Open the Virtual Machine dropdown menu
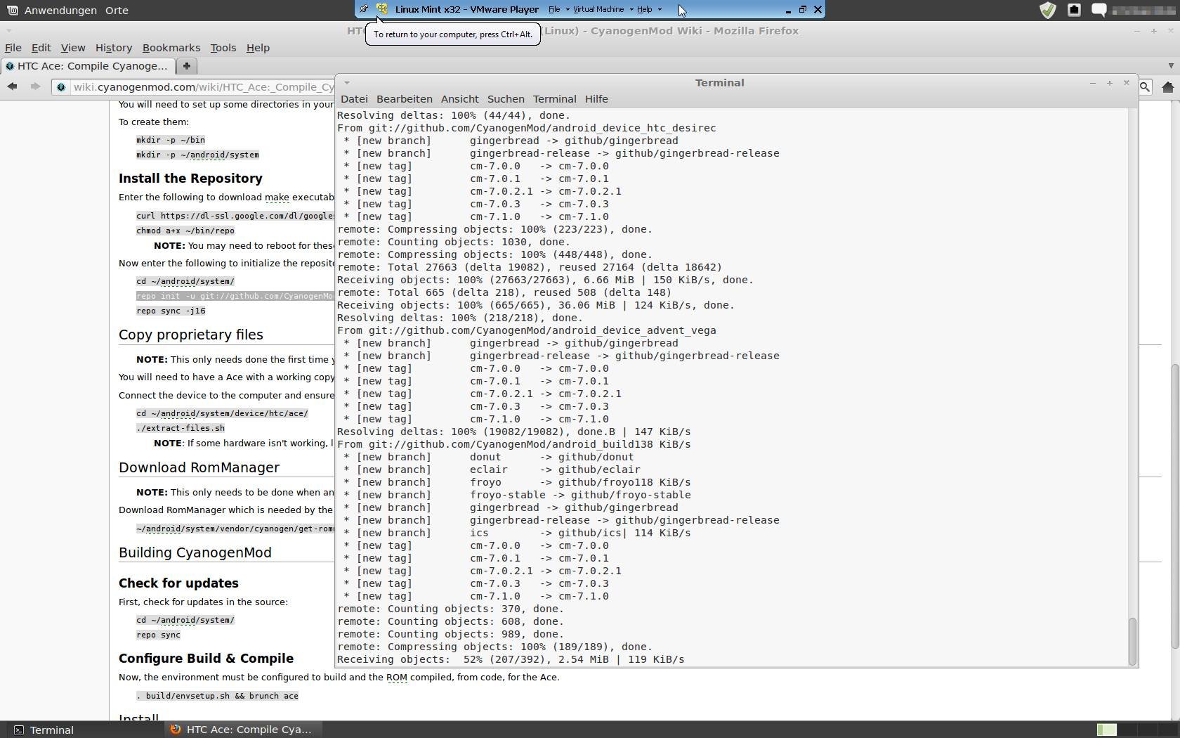1180x738 pixels. click(603, 9)
